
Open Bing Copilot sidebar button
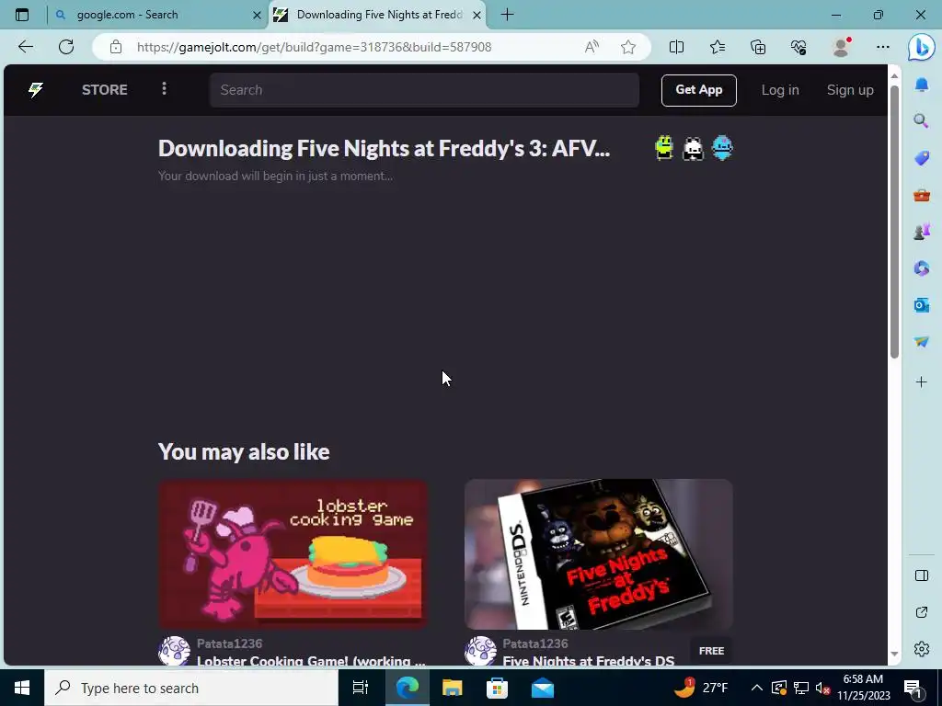pos(921,47)
